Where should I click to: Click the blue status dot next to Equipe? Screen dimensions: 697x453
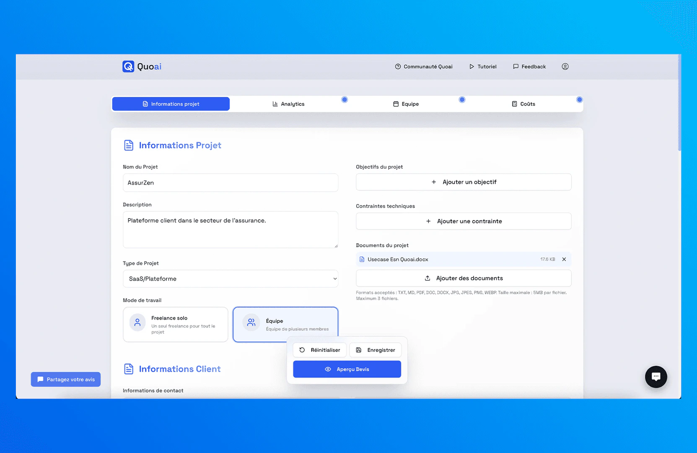462,100
